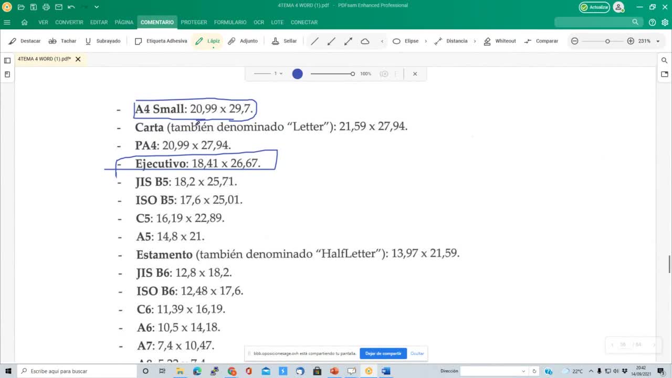Open bookmarks panel icon in left sidebar
This screenshot has height=378, width=672.
click(7, 75)
